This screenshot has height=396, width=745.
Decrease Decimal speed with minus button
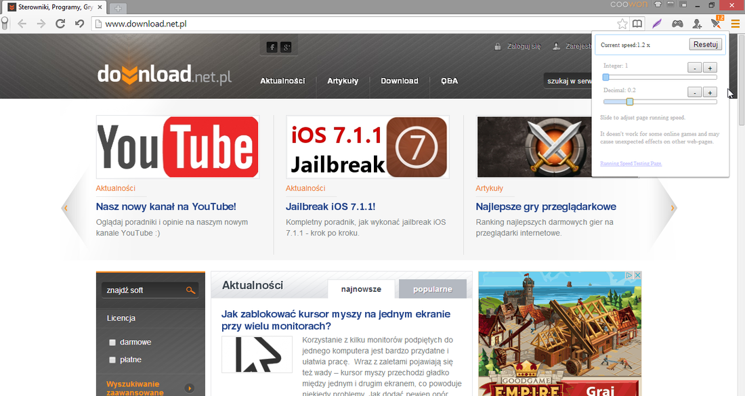tap(695, 92)
